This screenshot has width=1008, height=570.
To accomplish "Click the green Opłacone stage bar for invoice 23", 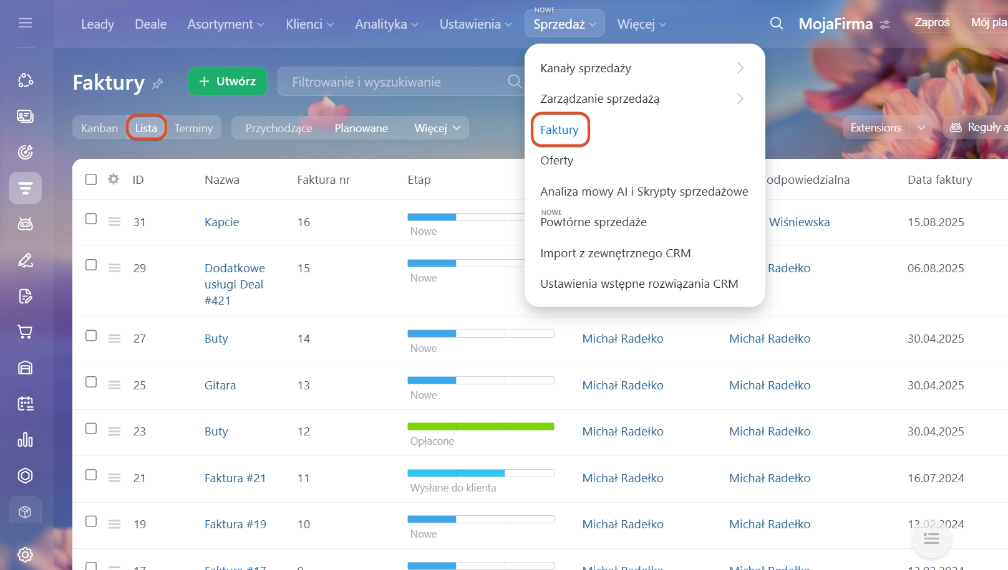I will (480, 427).
